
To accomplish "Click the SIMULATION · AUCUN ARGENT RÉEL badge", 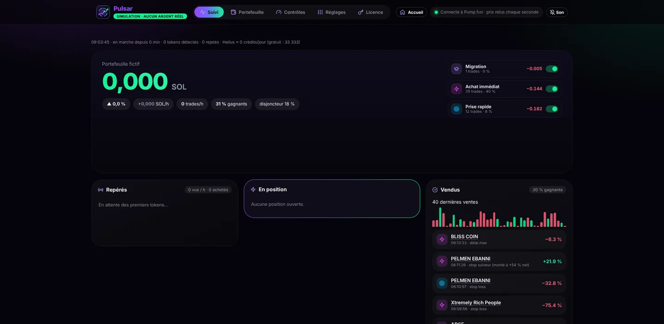I will click(150, 16).
